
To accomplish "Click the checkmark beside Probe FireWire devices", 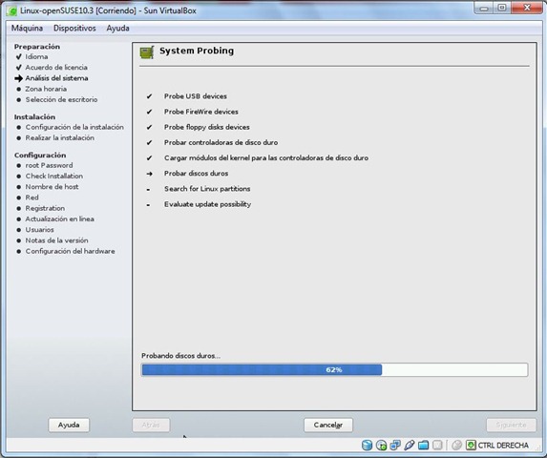I will click(x=149, y=112).
